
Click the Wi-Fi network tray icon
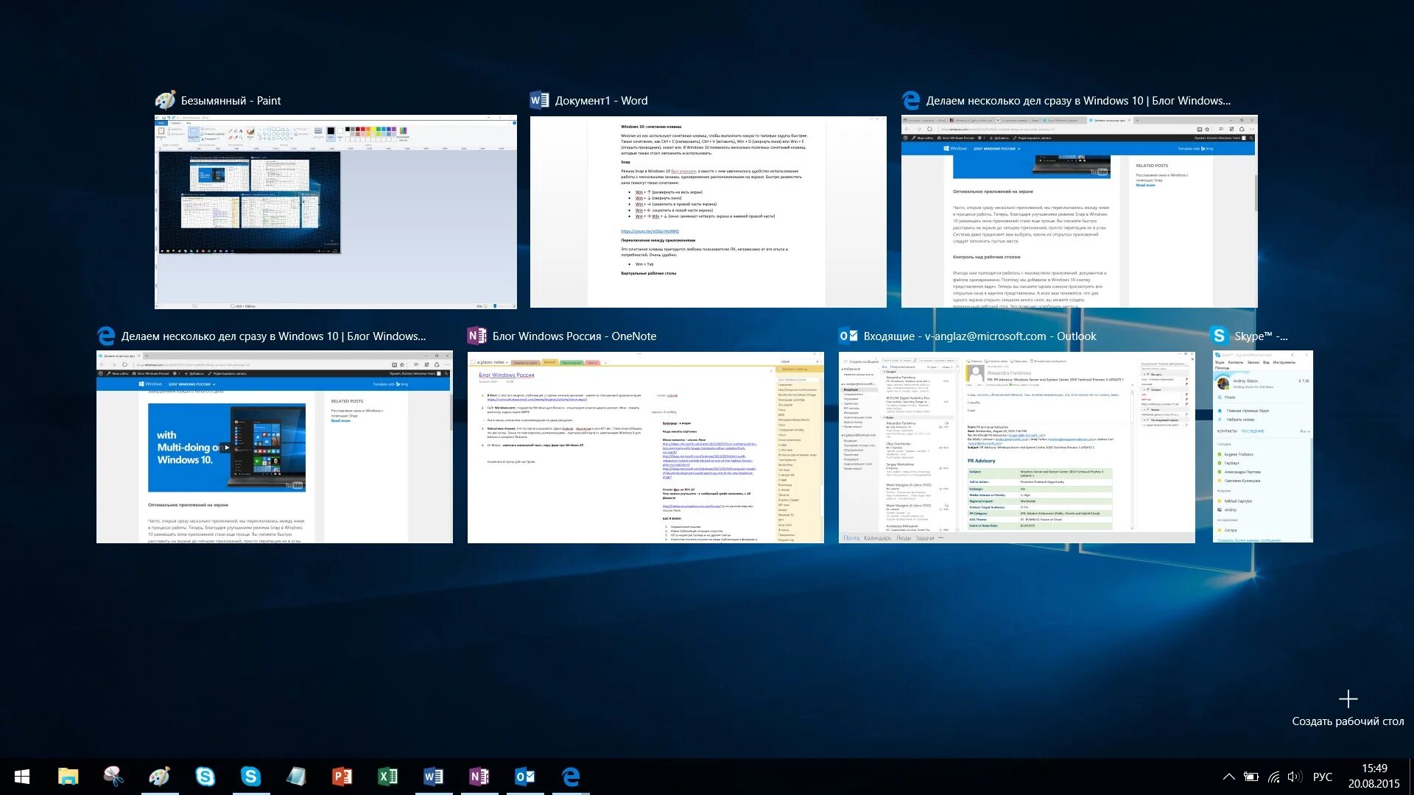[x=1273, y=777]
